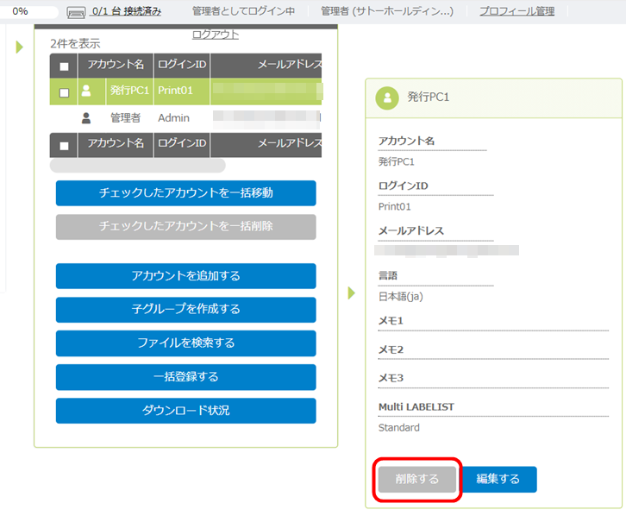Viewport: 626px width, 516px height.
Task: Click the メモ1 field label
Action: (391, 321)
